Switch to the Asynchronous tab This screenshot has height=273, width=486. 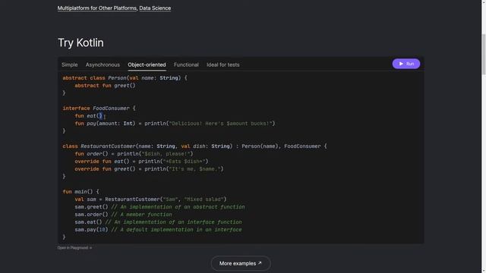[103, 64]
